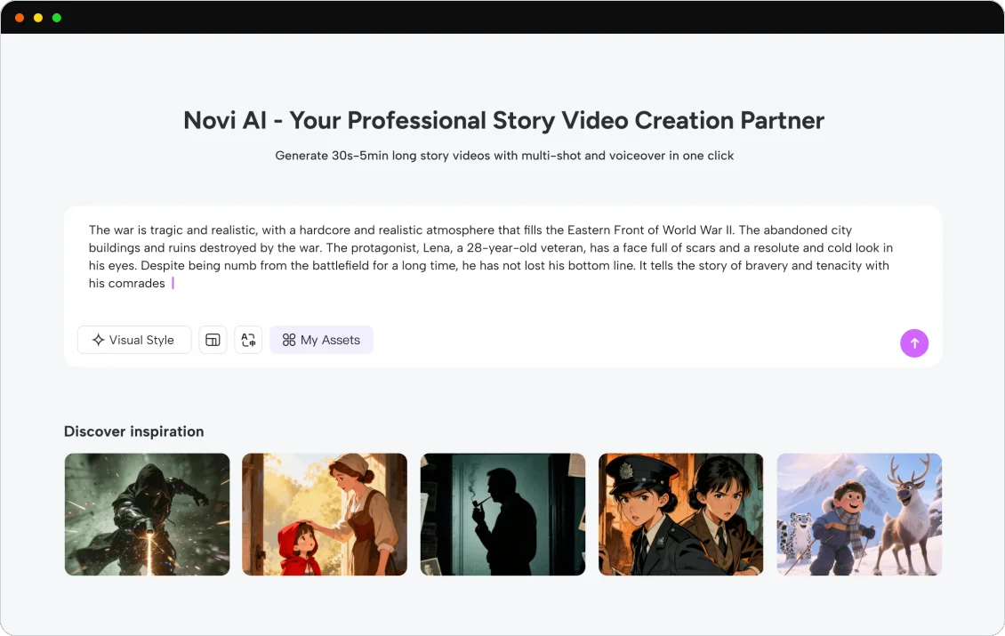The width and height of the screenshot is (1005, 636).
Task: Click the 'Generate 30s-5min long story videos' subtitle
Action: click(x=503, y=156)
